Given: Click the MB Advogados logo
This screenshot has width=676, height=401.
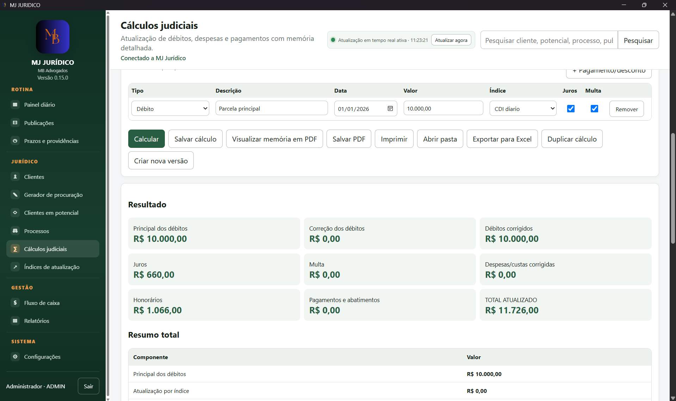Looking at the screenshot, I should (x=53, y=37).
